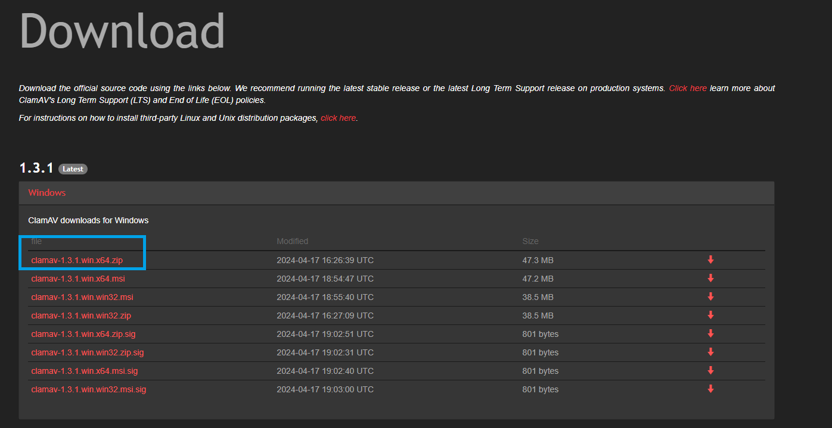Download arrow for clamav-1.3.1.win.win32.zip.sig
This screenshot has height=428, width=832.
[710, 352]
